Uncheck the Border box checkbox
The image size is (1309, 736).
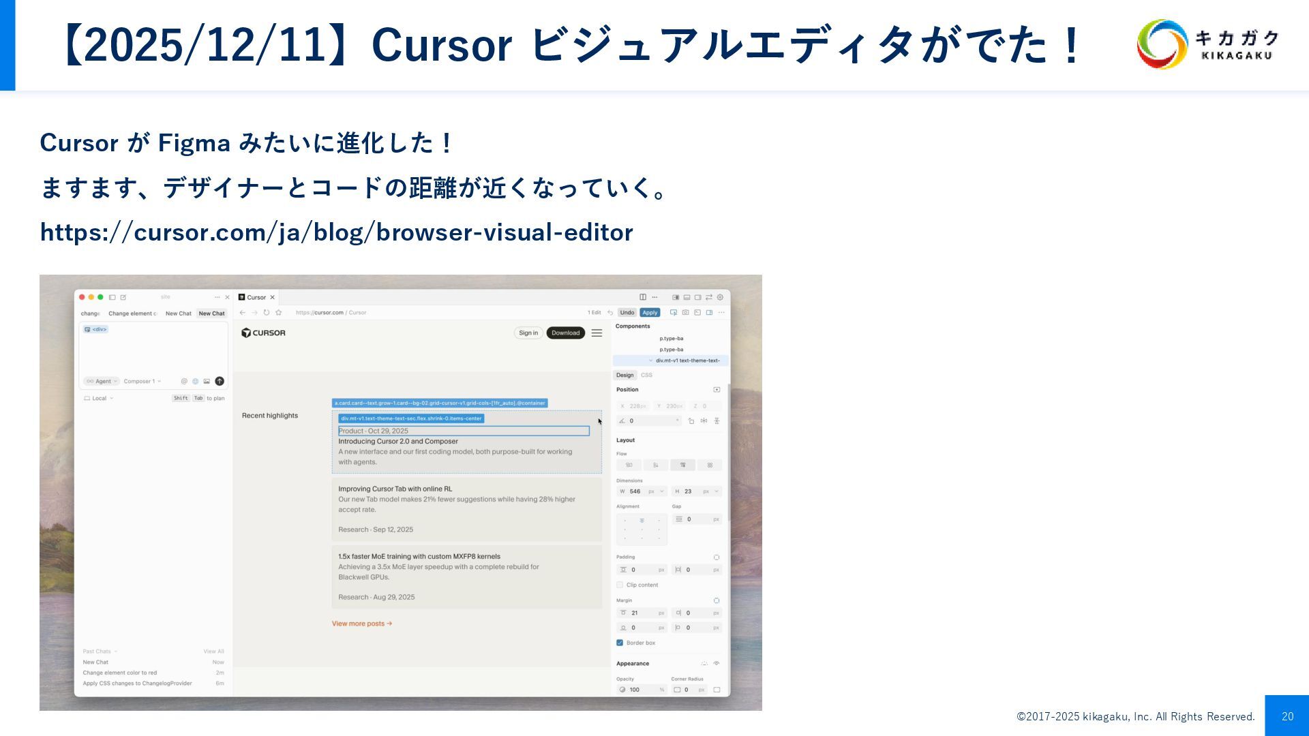tap(620, 643)
